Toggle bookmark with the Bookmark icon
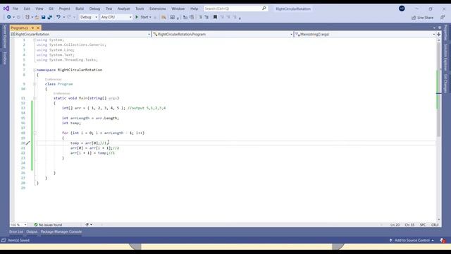The height and width of the screenshot is (254, 451). pos(215,17)
